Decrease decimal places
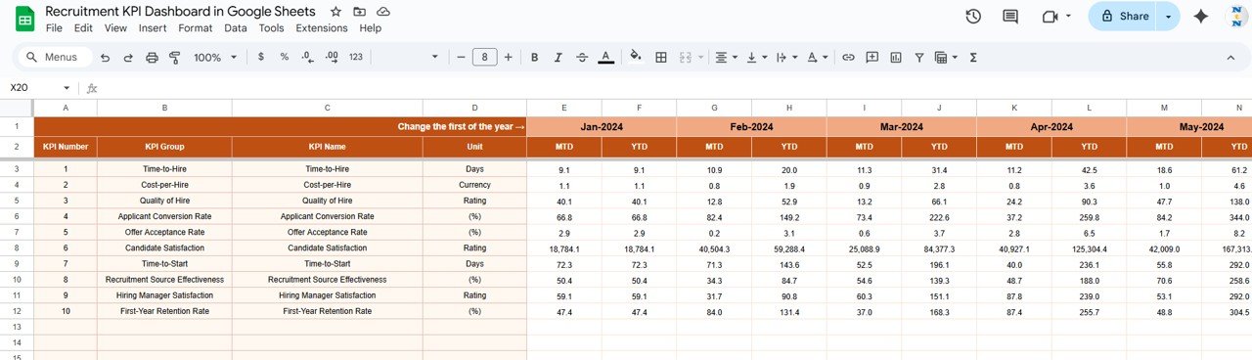 pos(308,58)
